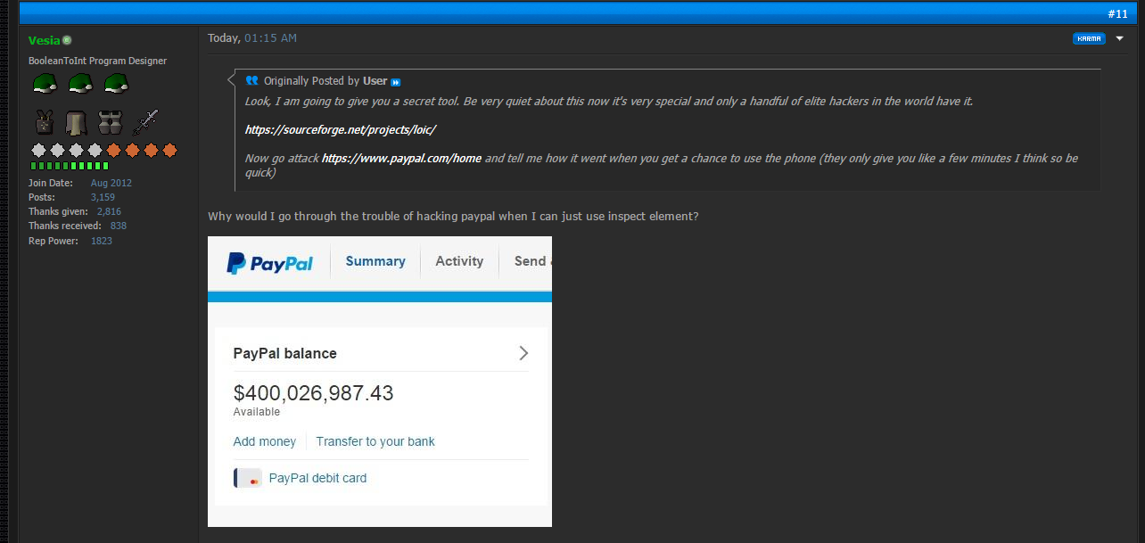Click the Thanks given value 2,816
This screenshot has width=1145, height=543.
[109, 211]
